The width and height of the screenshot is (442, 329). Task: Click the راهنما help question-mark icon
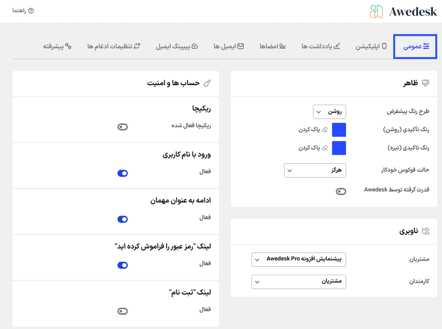point(31,11)
